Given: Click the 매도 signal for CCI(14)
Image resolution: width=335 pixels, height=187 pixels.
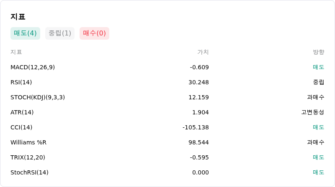Looking at the screenshot, I should 319,127.
